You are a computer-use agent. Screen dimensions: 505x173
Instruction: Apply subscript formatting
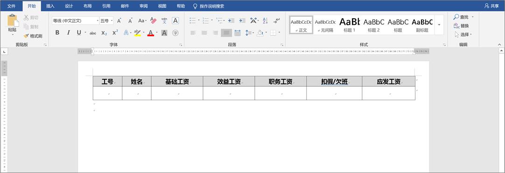click(x=104, y=33)
